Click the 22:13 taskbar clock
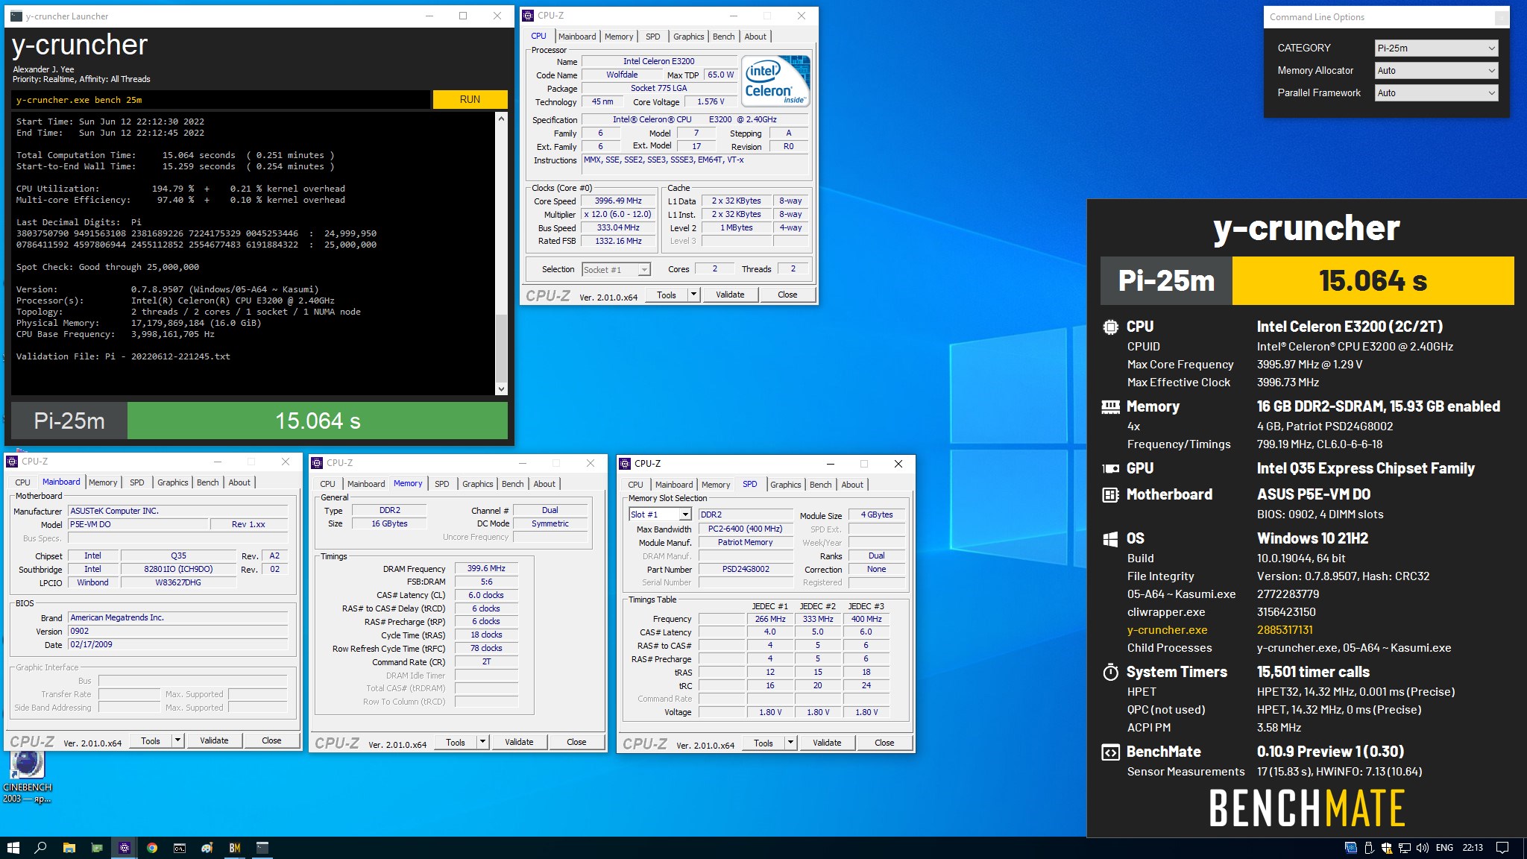The image size is (1527, 859). pyautogui.click(x=1473, y=848)
